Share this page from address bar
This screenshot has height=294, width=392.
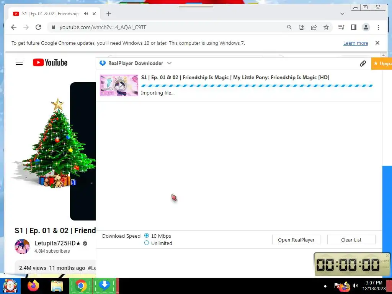[314, 27]
